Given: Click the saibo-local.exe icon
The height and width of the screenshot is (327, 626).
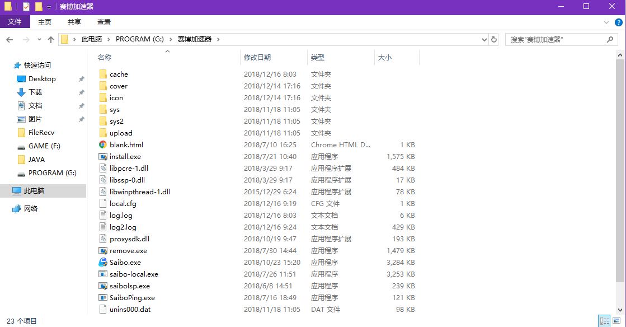Looking at the screenshot, I should pos(103,274).
